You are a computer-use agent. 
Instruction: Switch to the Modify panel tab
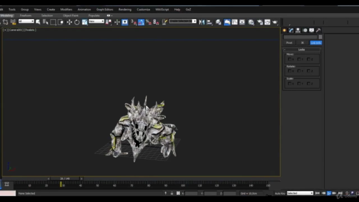point(291,30)
